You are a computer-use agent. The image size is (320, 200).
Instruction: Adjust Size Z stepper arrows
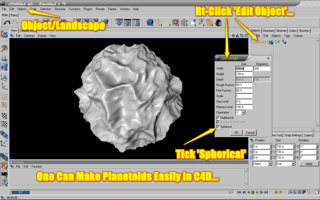tap(294, 157)
